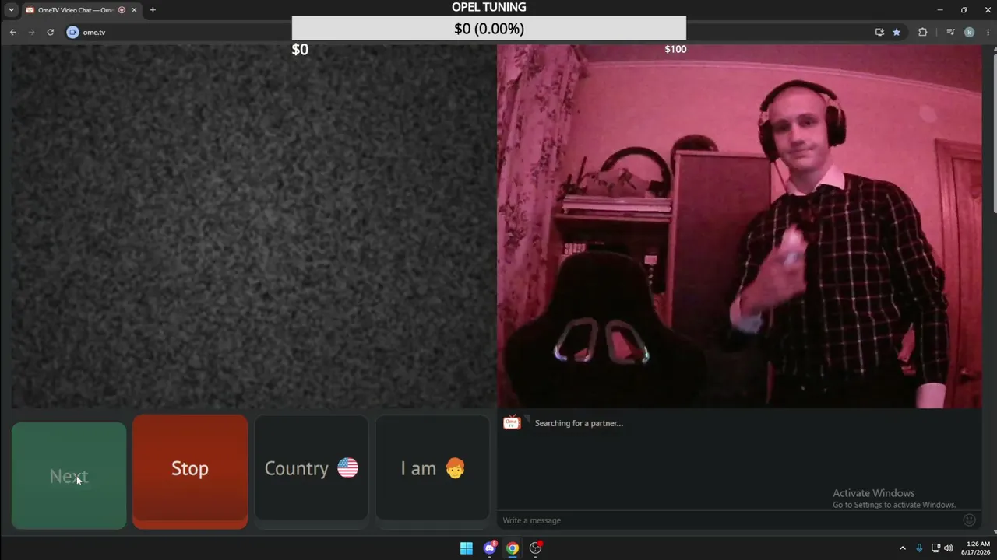
Task: Click the install app icon in address bar
Action: (879, 32)
